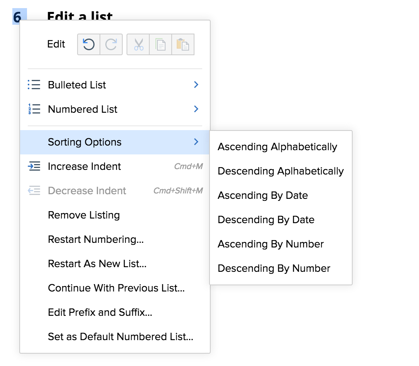Screen dimensions: 419x366
Task: Choose Descending By Date sorting
Action: click(266, 220)
